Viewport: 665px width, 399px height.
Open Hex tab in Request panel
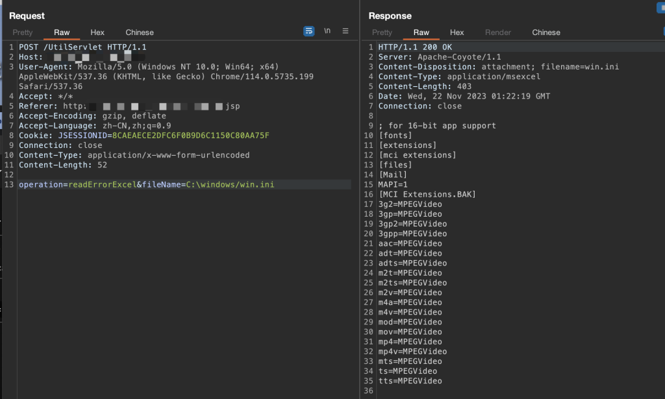(97, 32)
